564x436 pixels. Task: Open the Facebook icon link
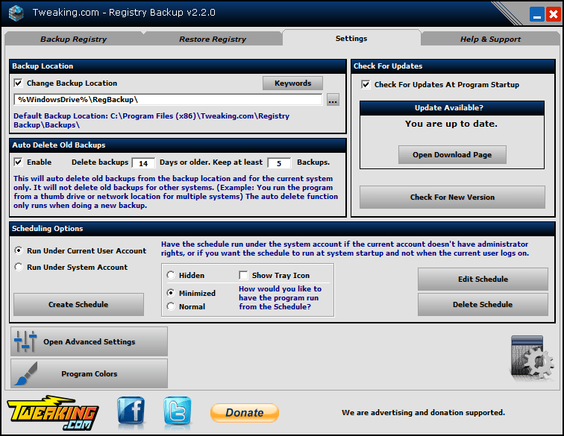(131, 410)
